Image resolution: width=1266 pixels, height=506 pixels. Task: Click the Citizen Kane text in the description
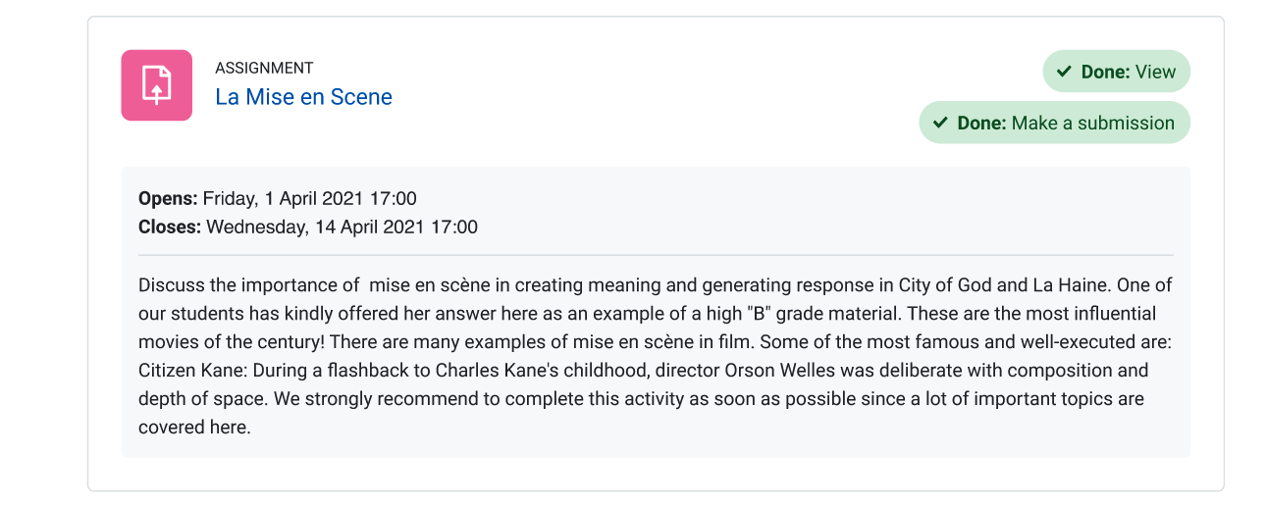coord(185,371)
